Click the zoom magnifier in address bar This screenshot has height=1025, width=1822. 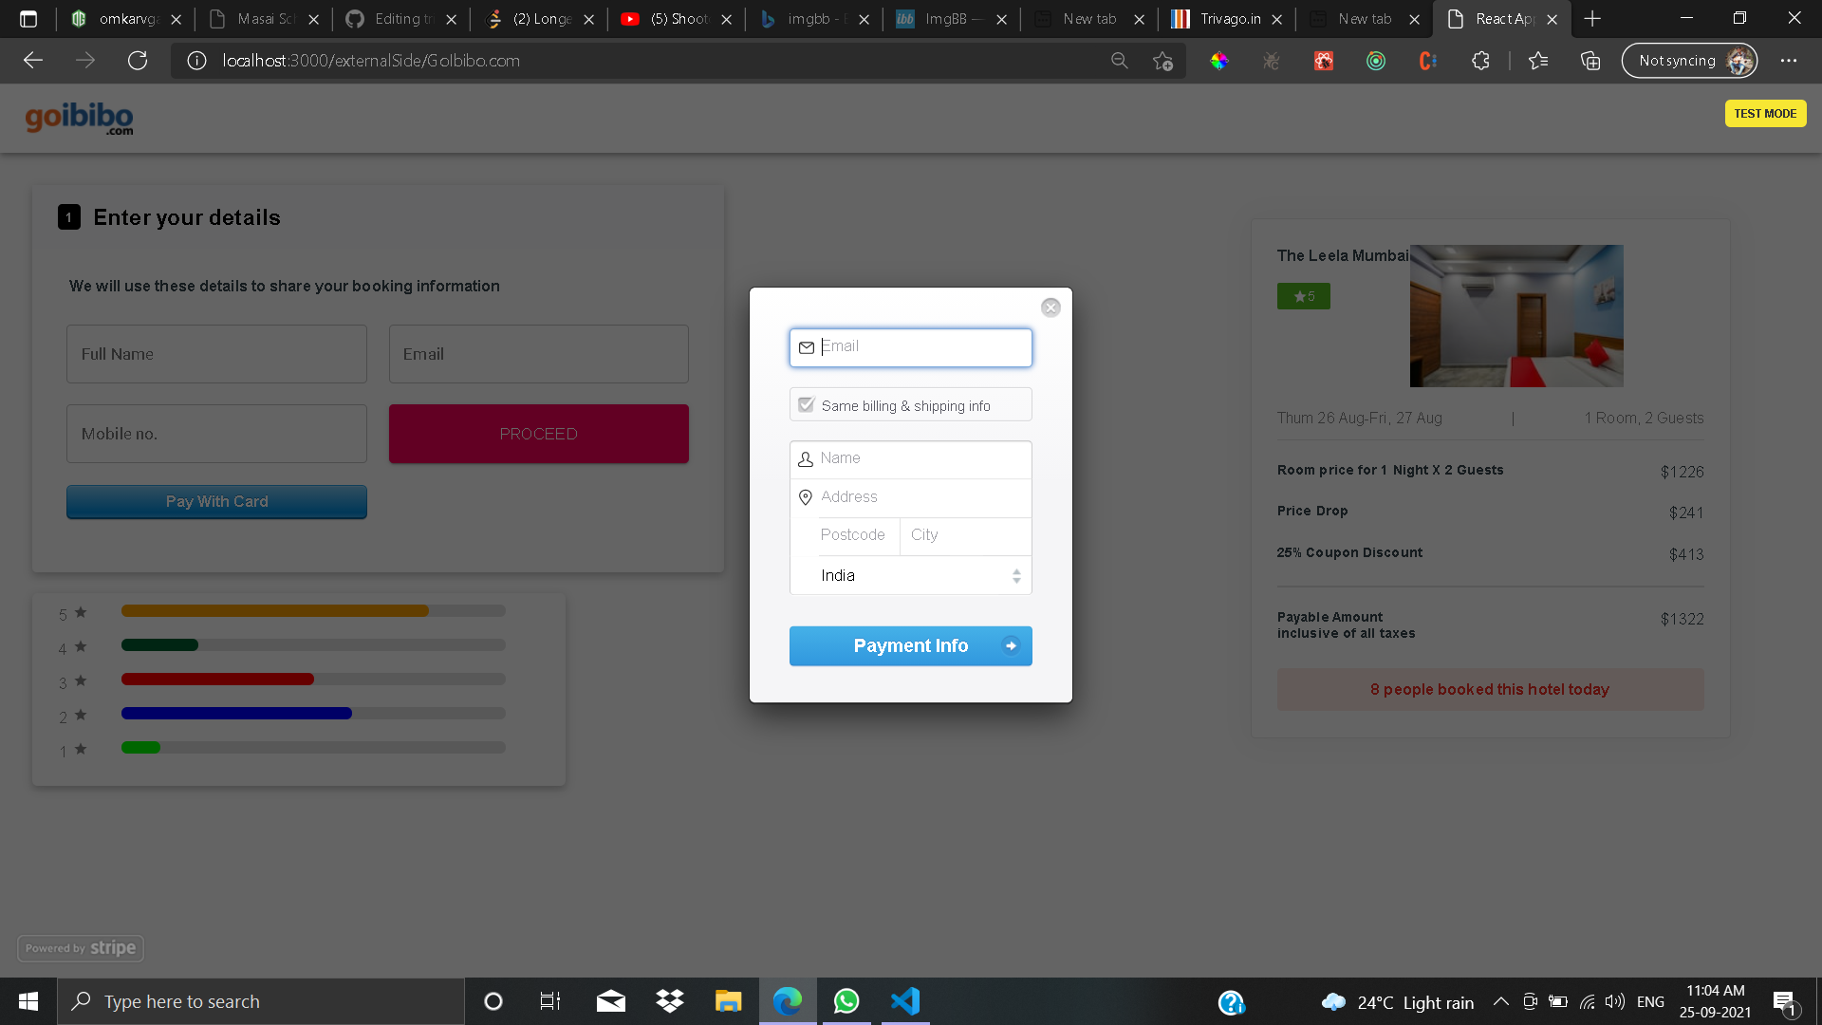(x=1120, y=61)
